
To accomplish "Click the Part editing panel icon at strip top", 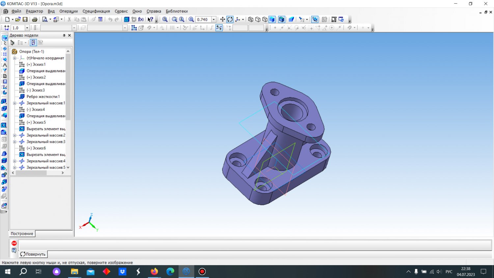I will [x=5, y=38].
